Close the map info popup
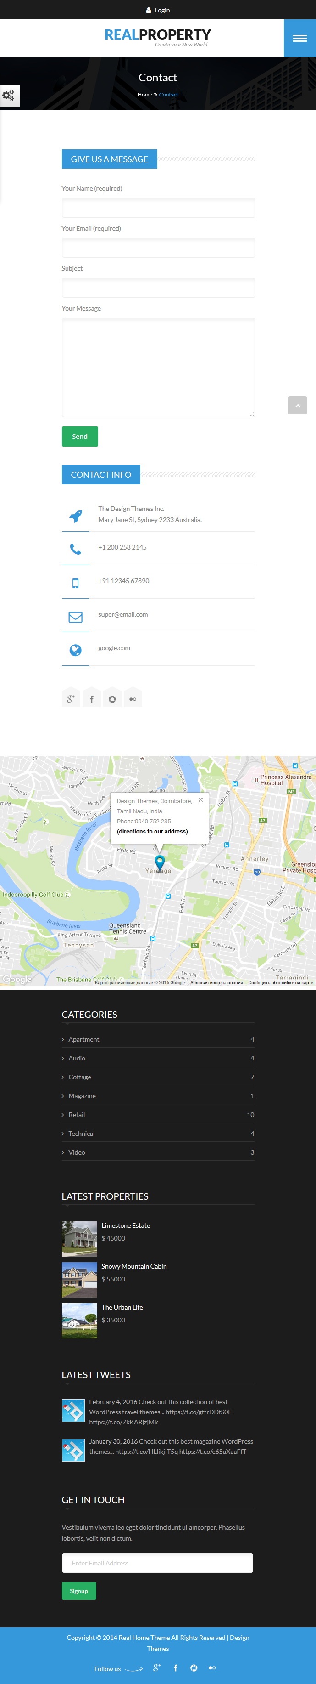316x1684 pixels. point(200,799)
